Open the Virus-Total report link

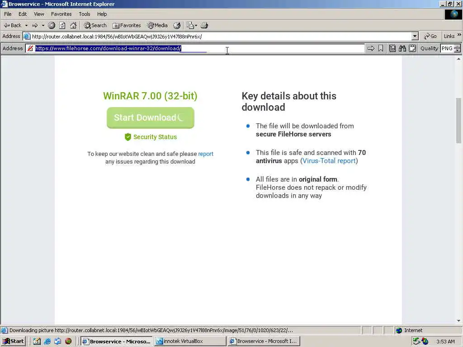pyautogui.click(x=329, y=161)
